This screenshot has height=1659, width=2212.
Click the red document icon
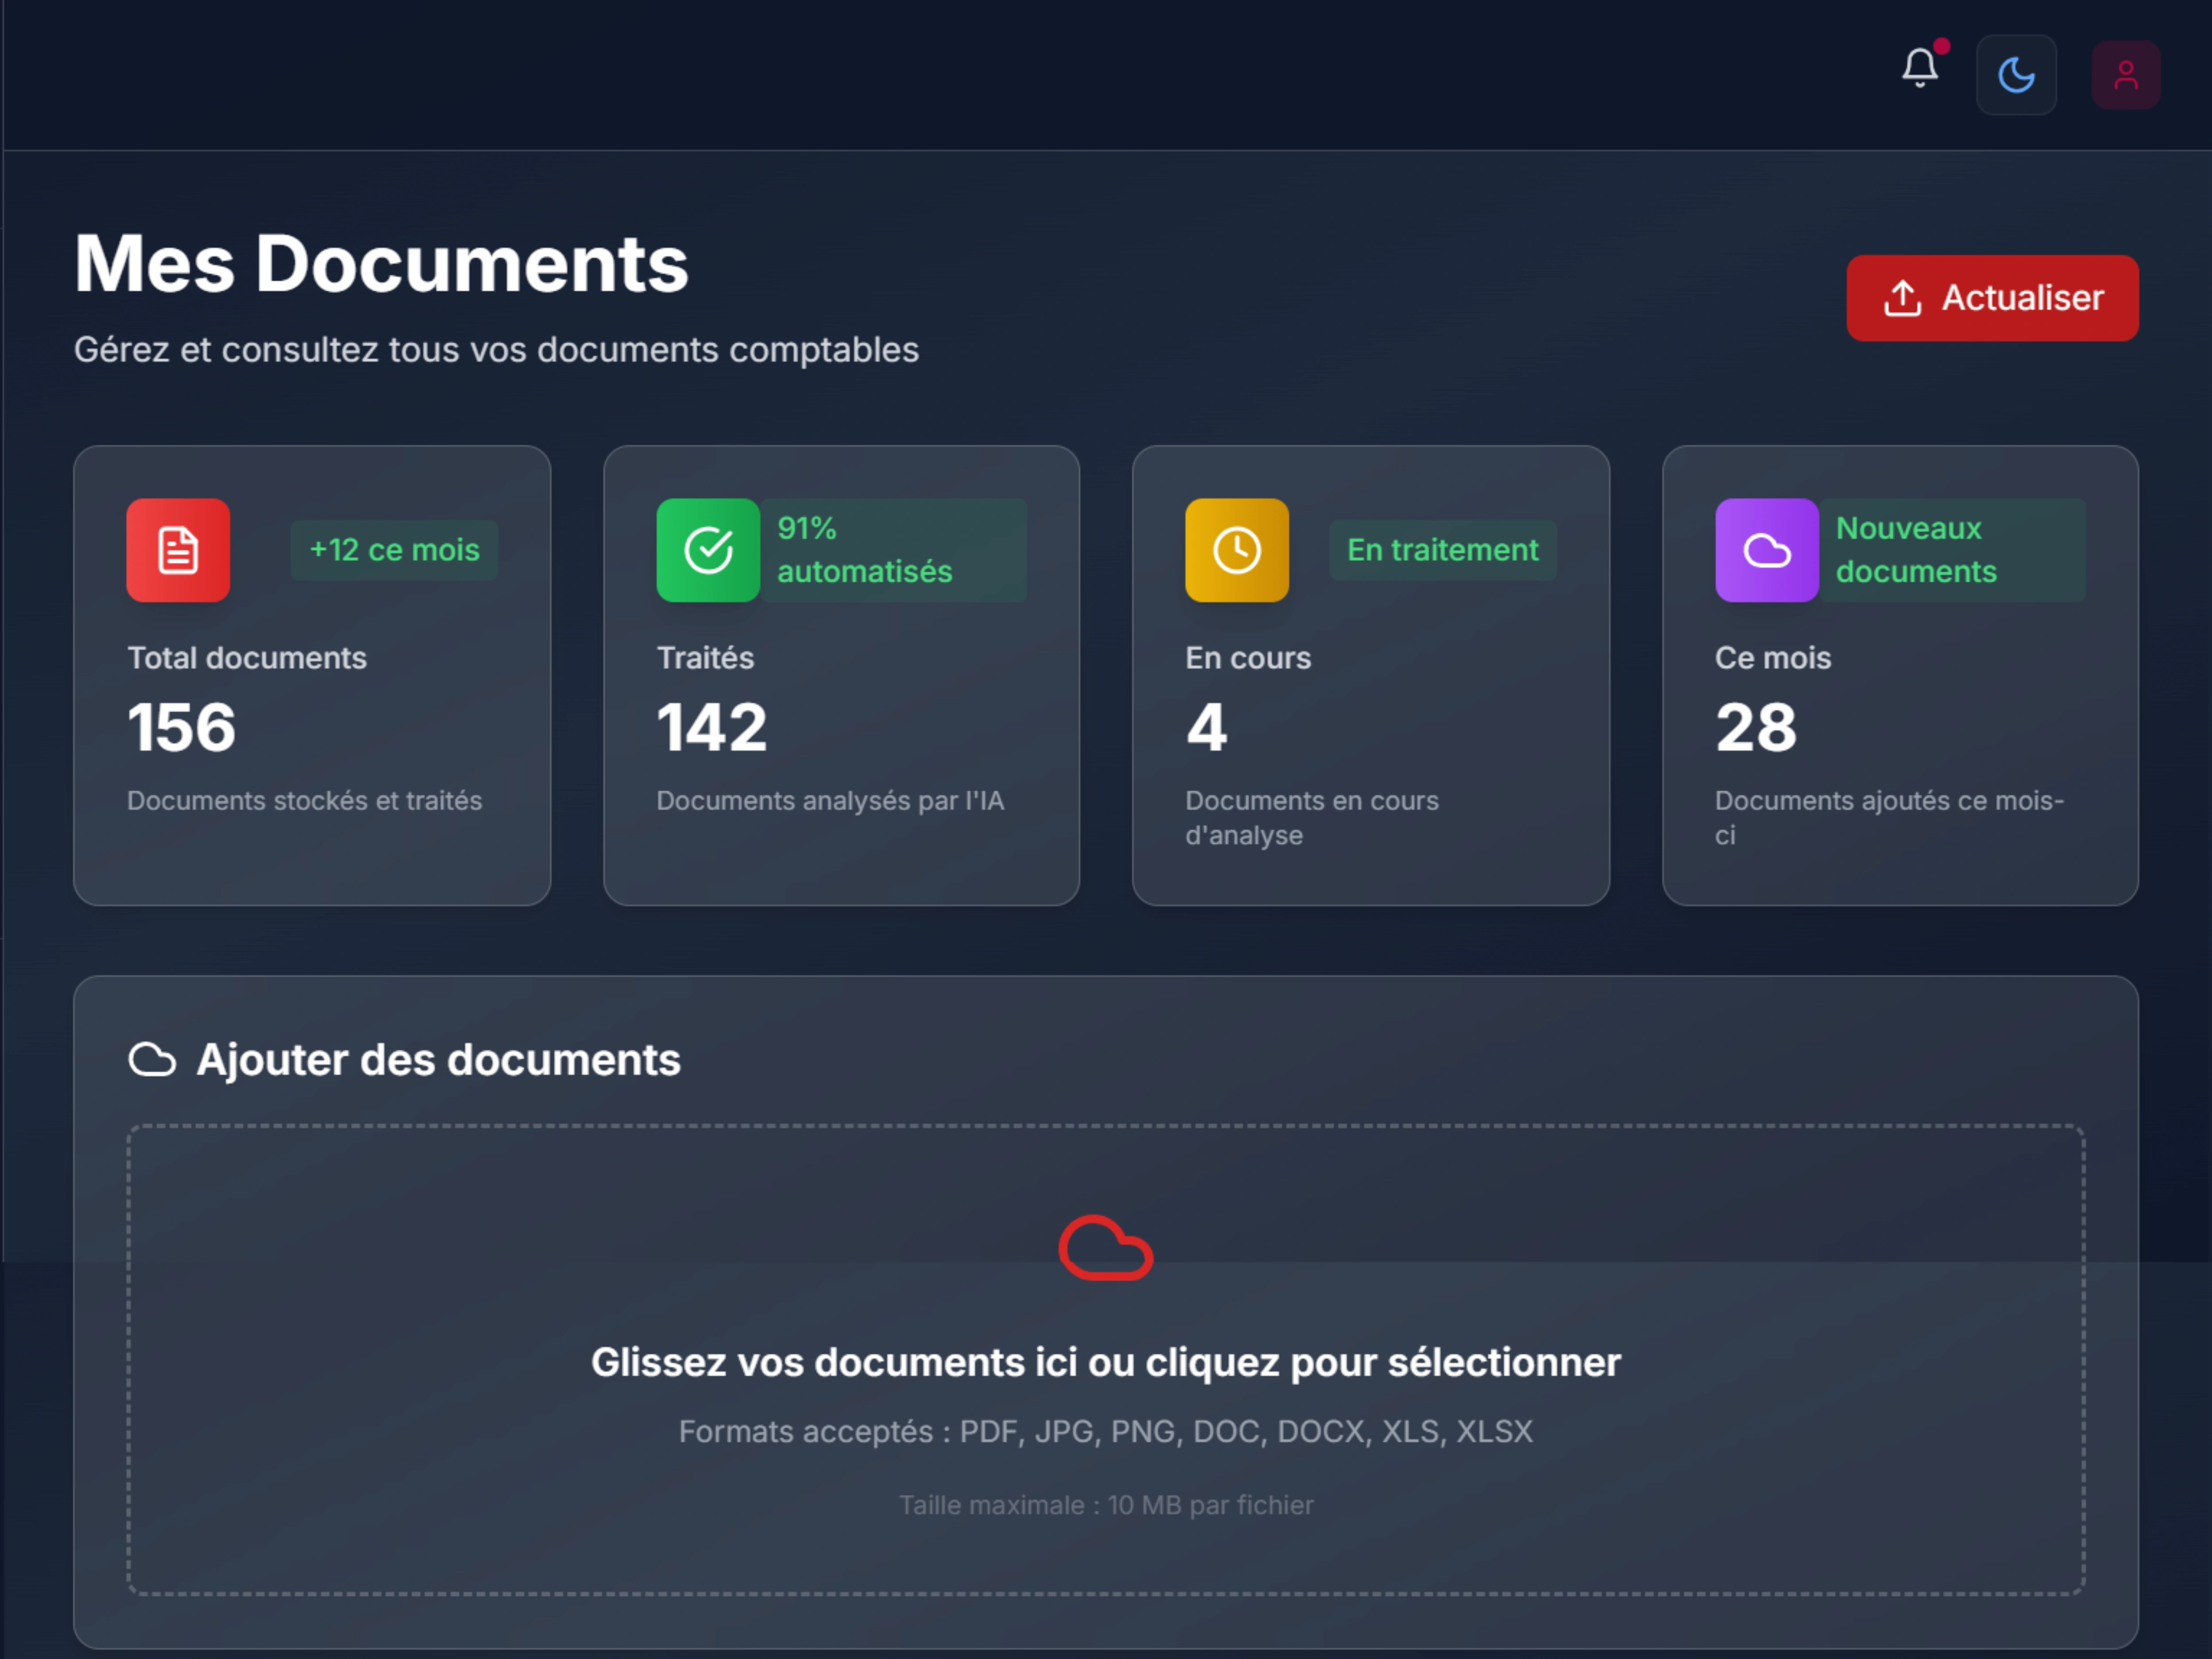pos(178,550)
